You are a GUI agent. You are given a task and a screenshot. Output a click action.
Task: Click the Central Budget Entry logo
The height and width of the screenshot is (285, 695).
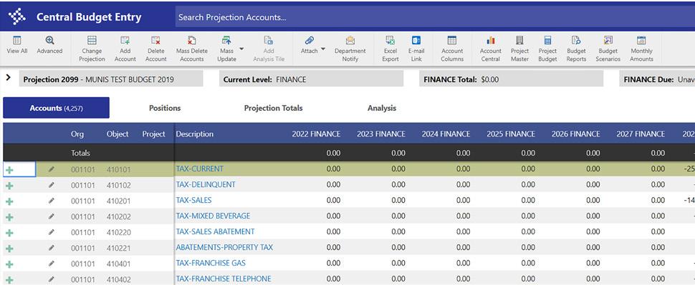click(17, 17)
